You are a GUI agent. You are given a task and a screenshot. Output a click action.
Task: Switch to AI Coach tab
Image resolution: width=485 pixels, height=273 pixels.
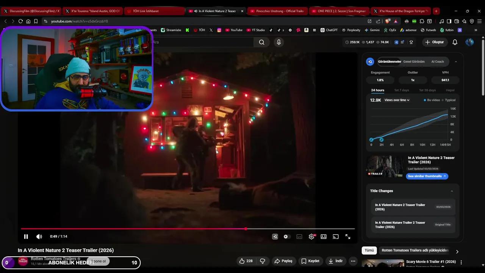pos(437,61)
